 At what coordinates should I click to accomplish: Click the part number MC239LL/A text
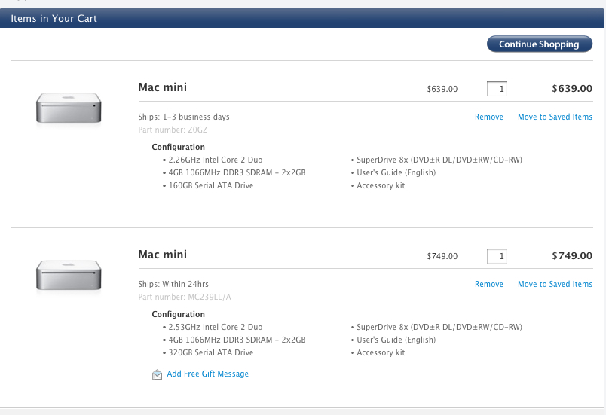pos(185,297)
